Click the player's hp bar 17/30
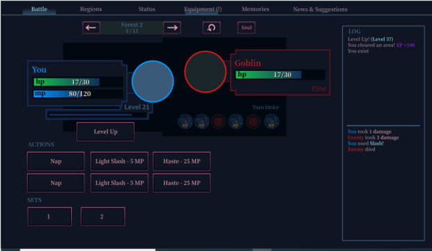Image resolution: width=432 pixels, height=251 pixels. (x=78, y=82)
